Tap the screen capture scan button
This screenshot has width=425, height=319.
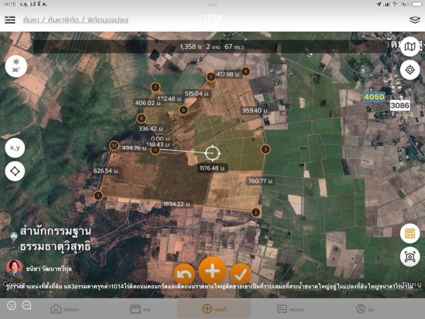[x=410, y=256]
